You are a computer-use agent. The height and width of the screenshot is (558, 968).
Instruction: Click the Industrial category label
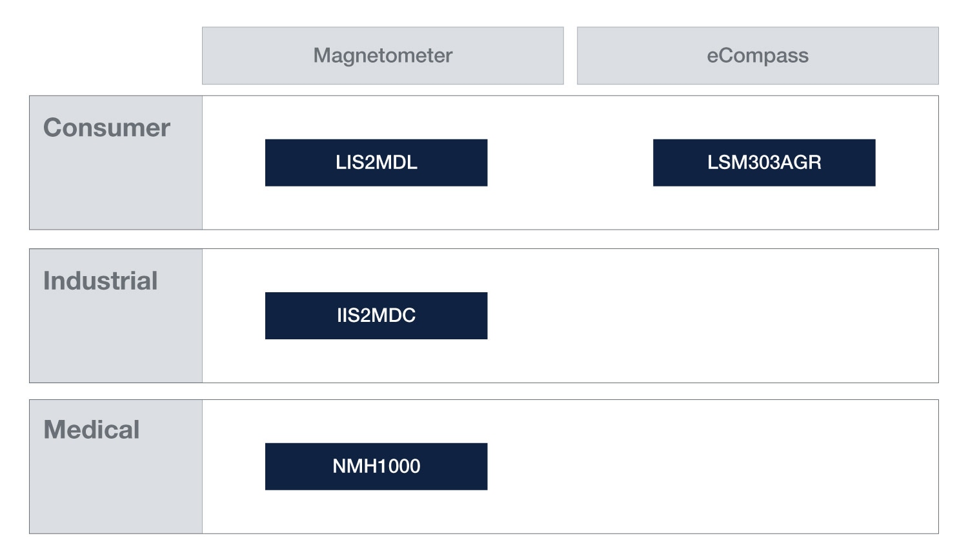(x=100, y=281)
